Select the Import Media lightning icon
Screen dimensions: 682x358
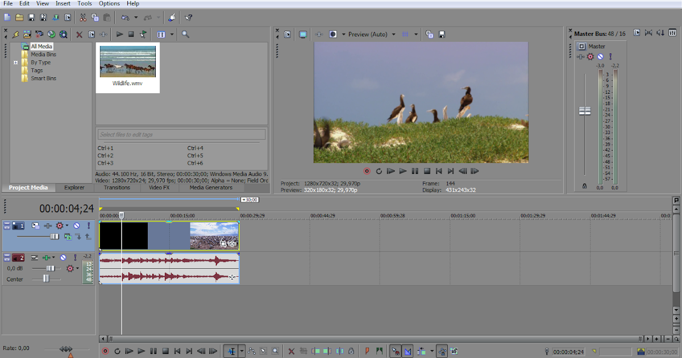tap(15, 35)
